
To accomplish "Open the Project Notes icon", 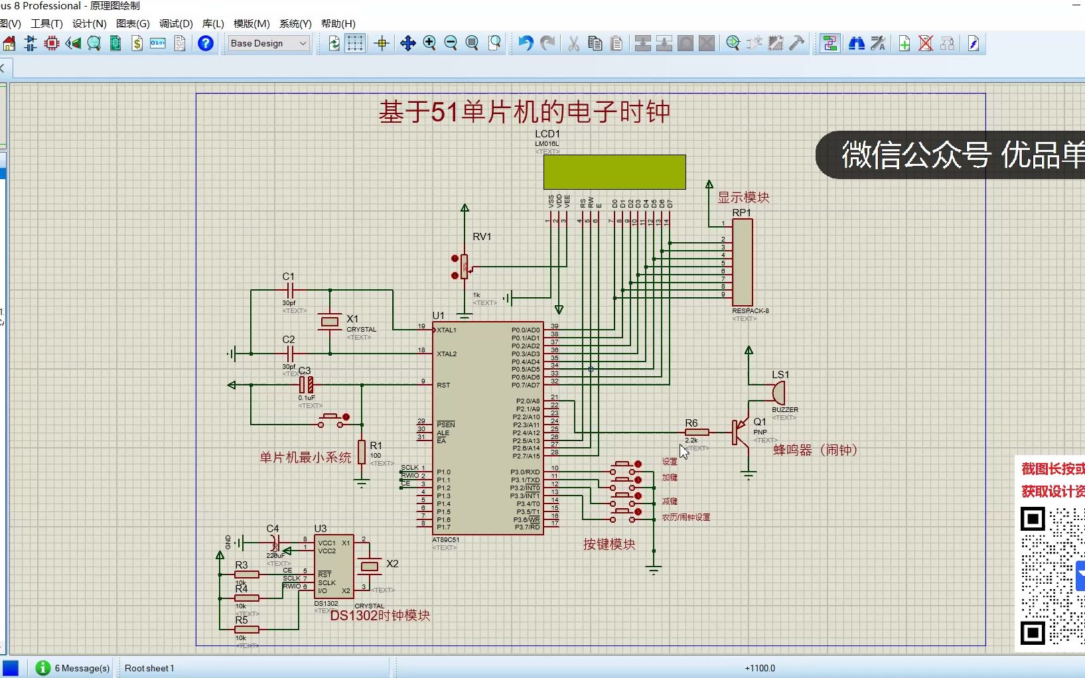I will click(179, 44).
